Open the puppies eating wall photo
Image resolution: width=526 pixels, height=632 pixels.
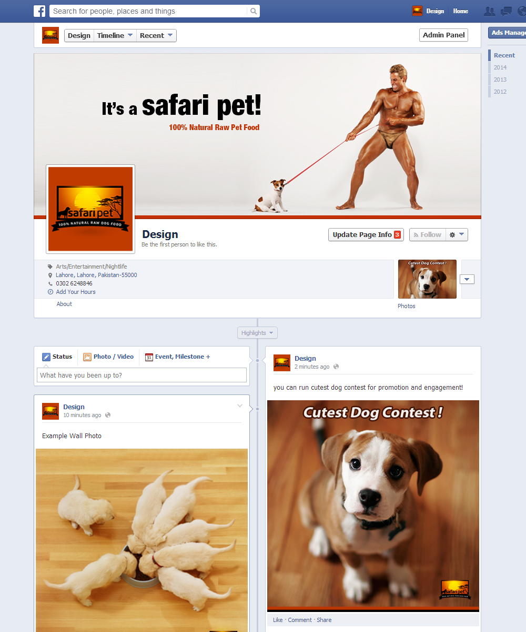(141, 540)
